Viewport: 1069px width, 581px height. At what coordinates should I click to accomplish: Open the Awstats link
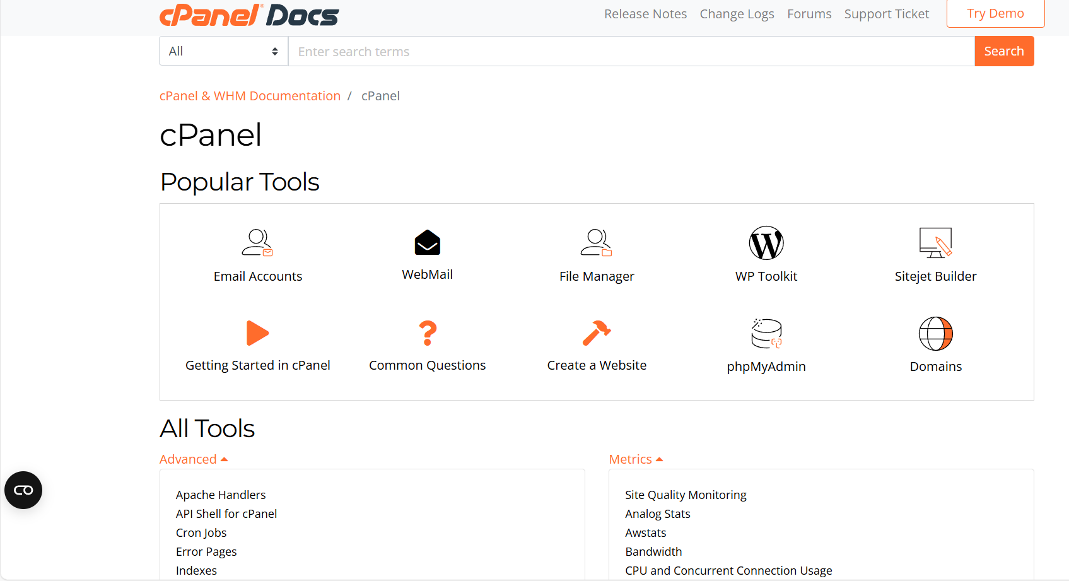pyautogui.click(x=645, y=533)
